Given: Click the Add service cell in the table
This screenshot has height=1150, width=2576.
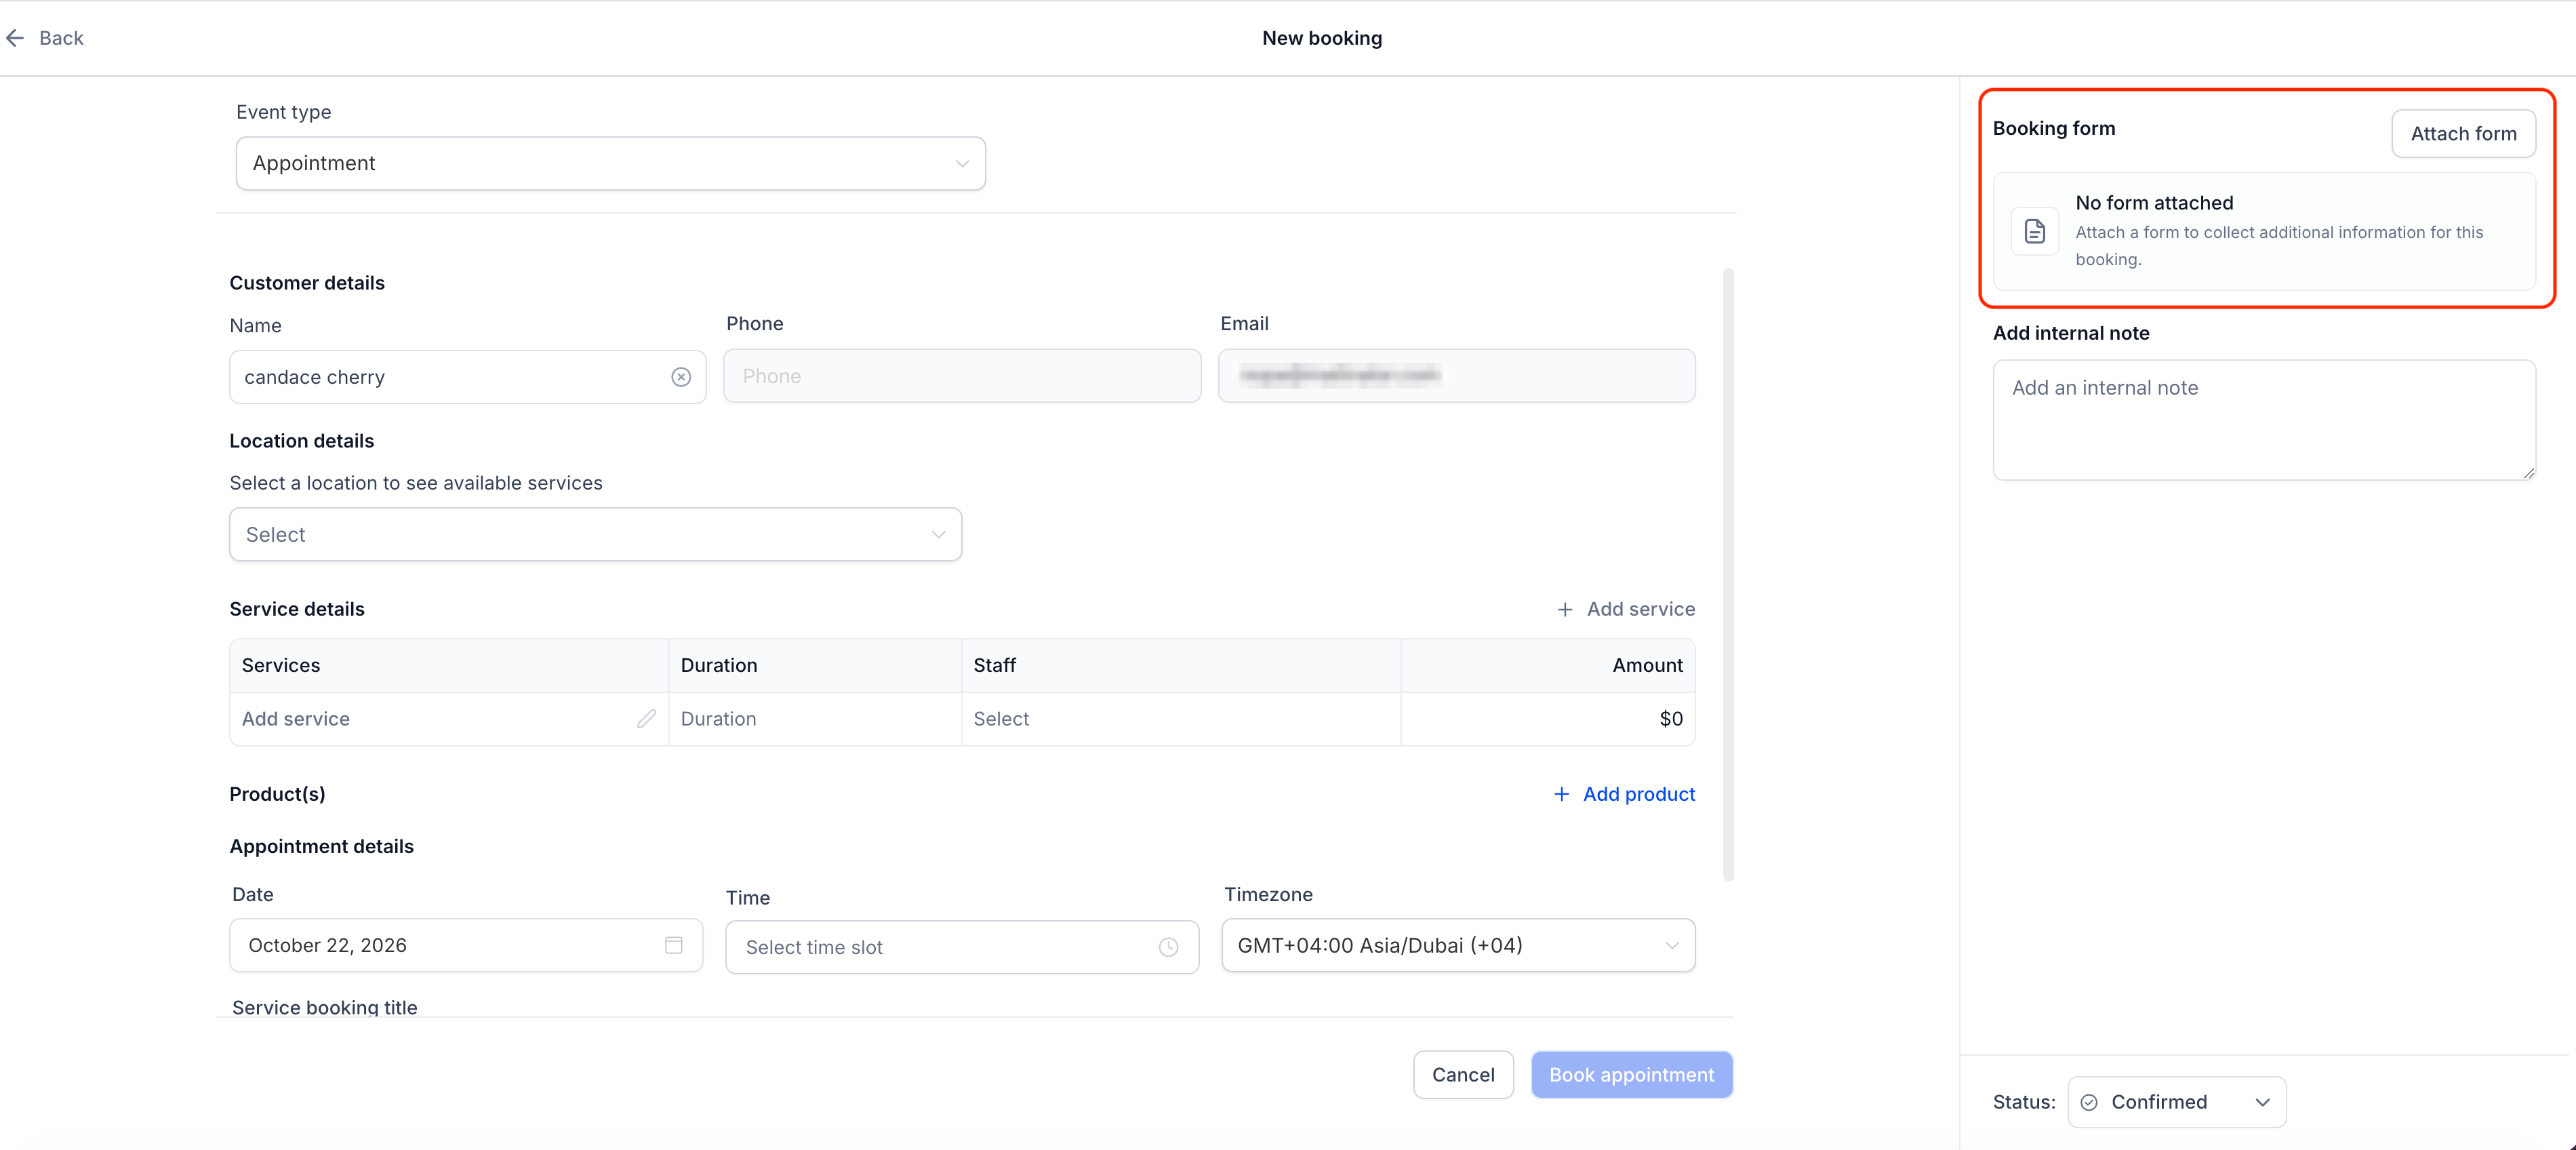Looking at the screenshot, I should point(449,719).
